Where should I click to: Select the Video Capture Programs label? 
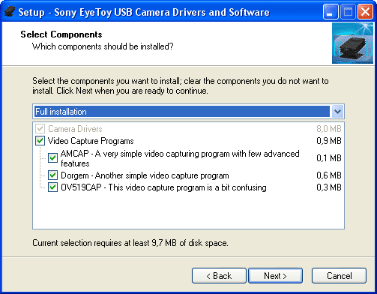pos(91,141)
